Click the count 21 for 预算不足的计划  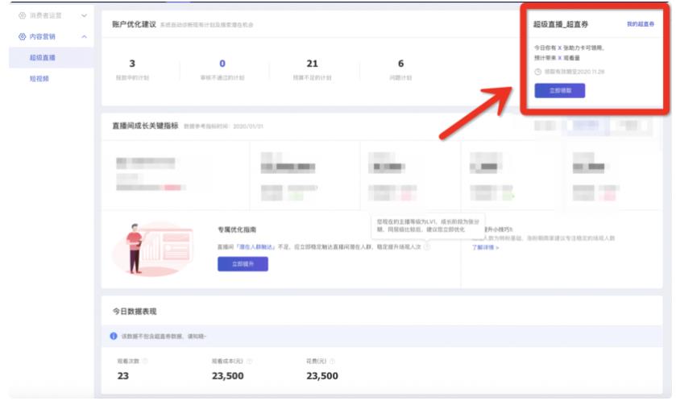312,64
